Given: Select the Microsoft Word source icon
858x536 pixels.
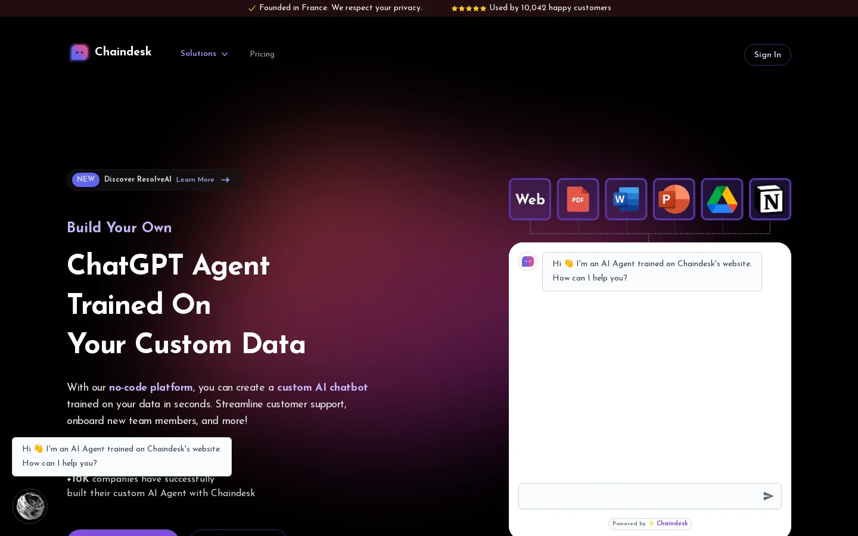Looking at the screenshot, I should tap(626, 199).
